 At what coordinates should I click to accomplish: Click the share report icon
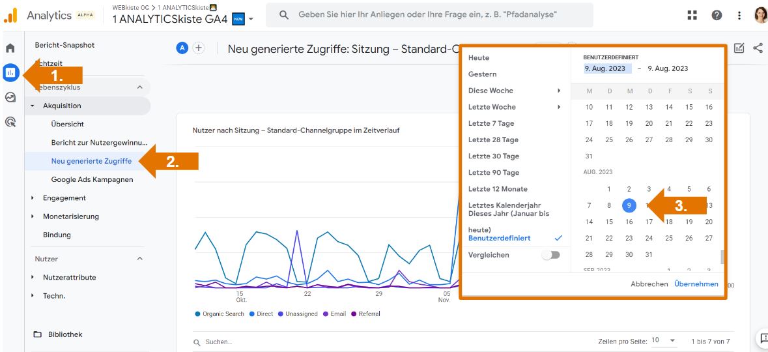758,48
